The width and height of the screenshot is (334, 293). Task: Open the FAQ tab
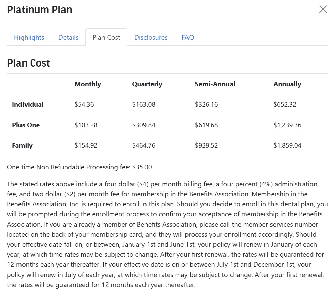coord(188,37)
